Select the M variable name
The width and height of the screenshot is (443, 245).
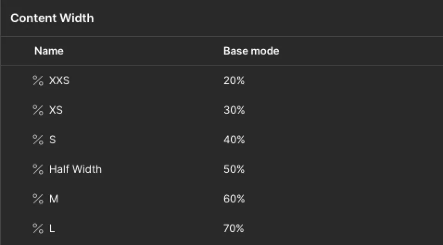pyautogui.click(x=54, y=199)
